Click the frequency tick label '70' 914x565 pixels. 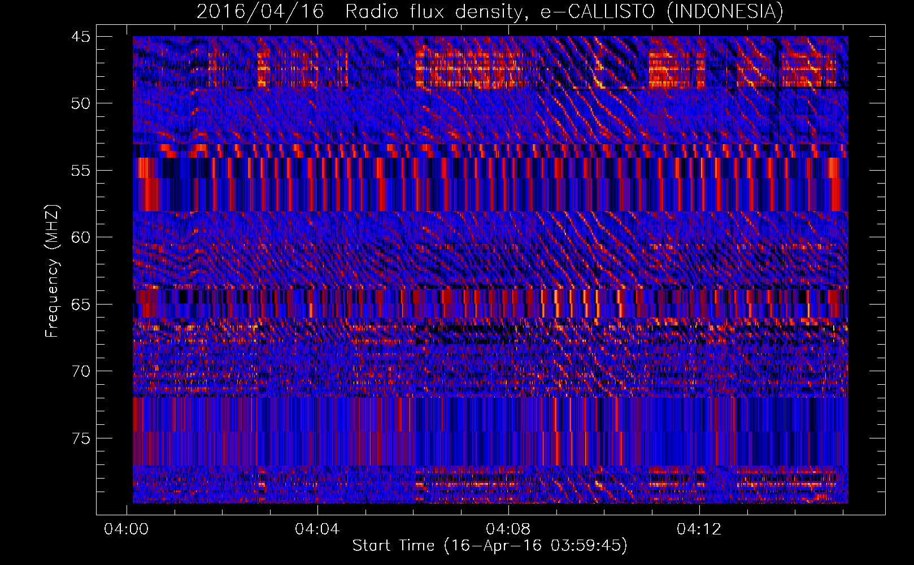click(81, 371)
